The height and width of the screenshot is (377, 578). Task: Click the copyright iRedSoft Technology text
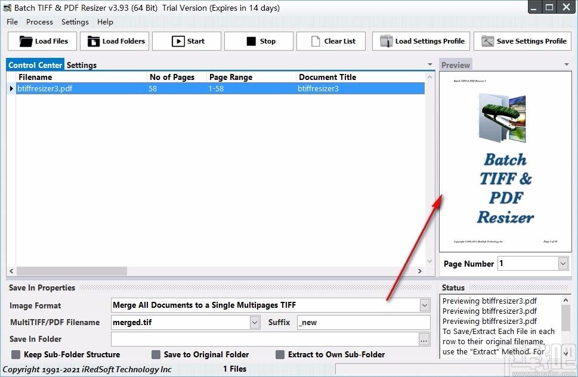click(87, 369)
